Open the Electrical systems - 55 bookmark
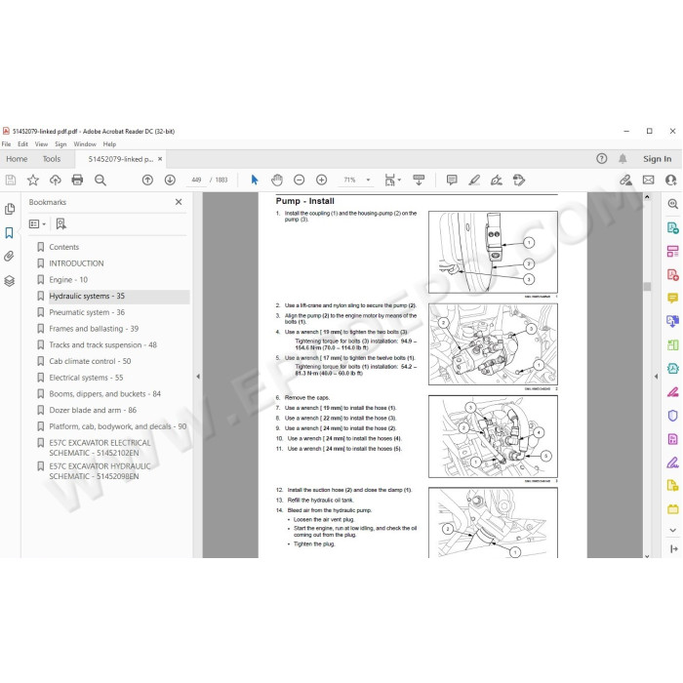This screenshot has height=683, width=683. [x=86, y=378]
